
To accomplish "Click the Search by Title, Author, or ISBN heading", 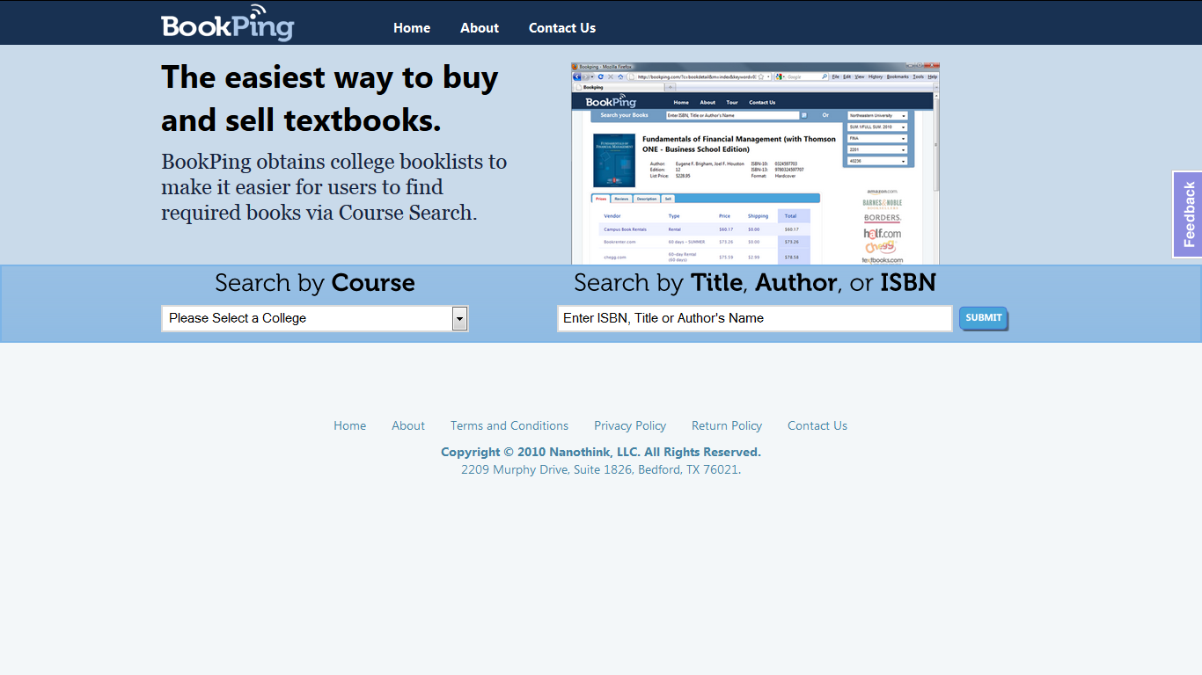I will click(755, 283).
